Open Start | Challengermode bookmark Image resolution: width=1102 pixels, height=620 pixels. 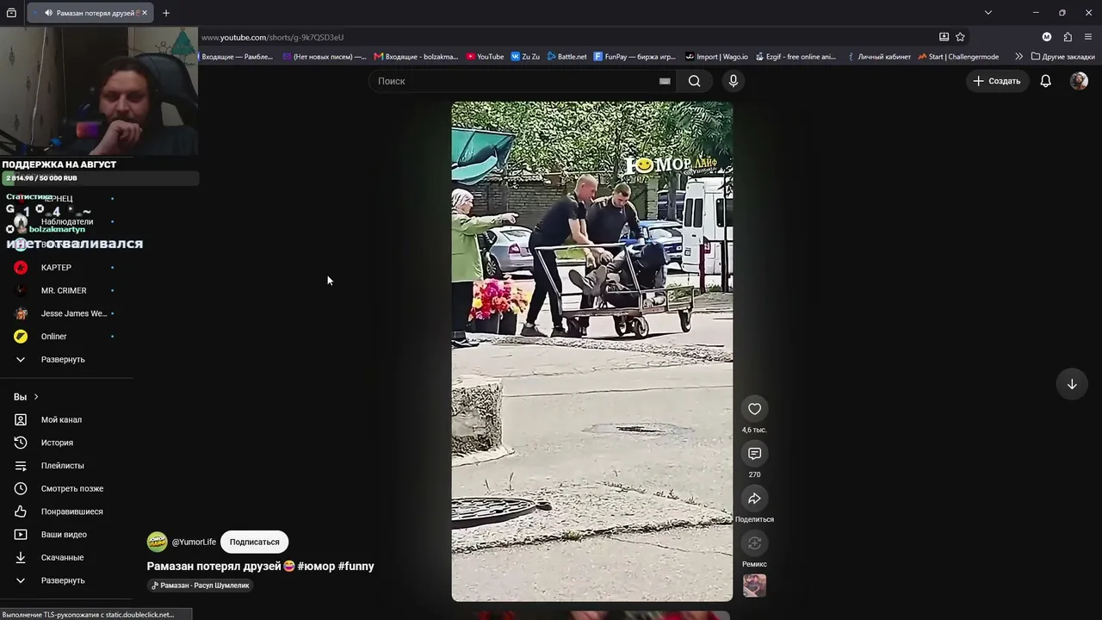click(958, 57)
